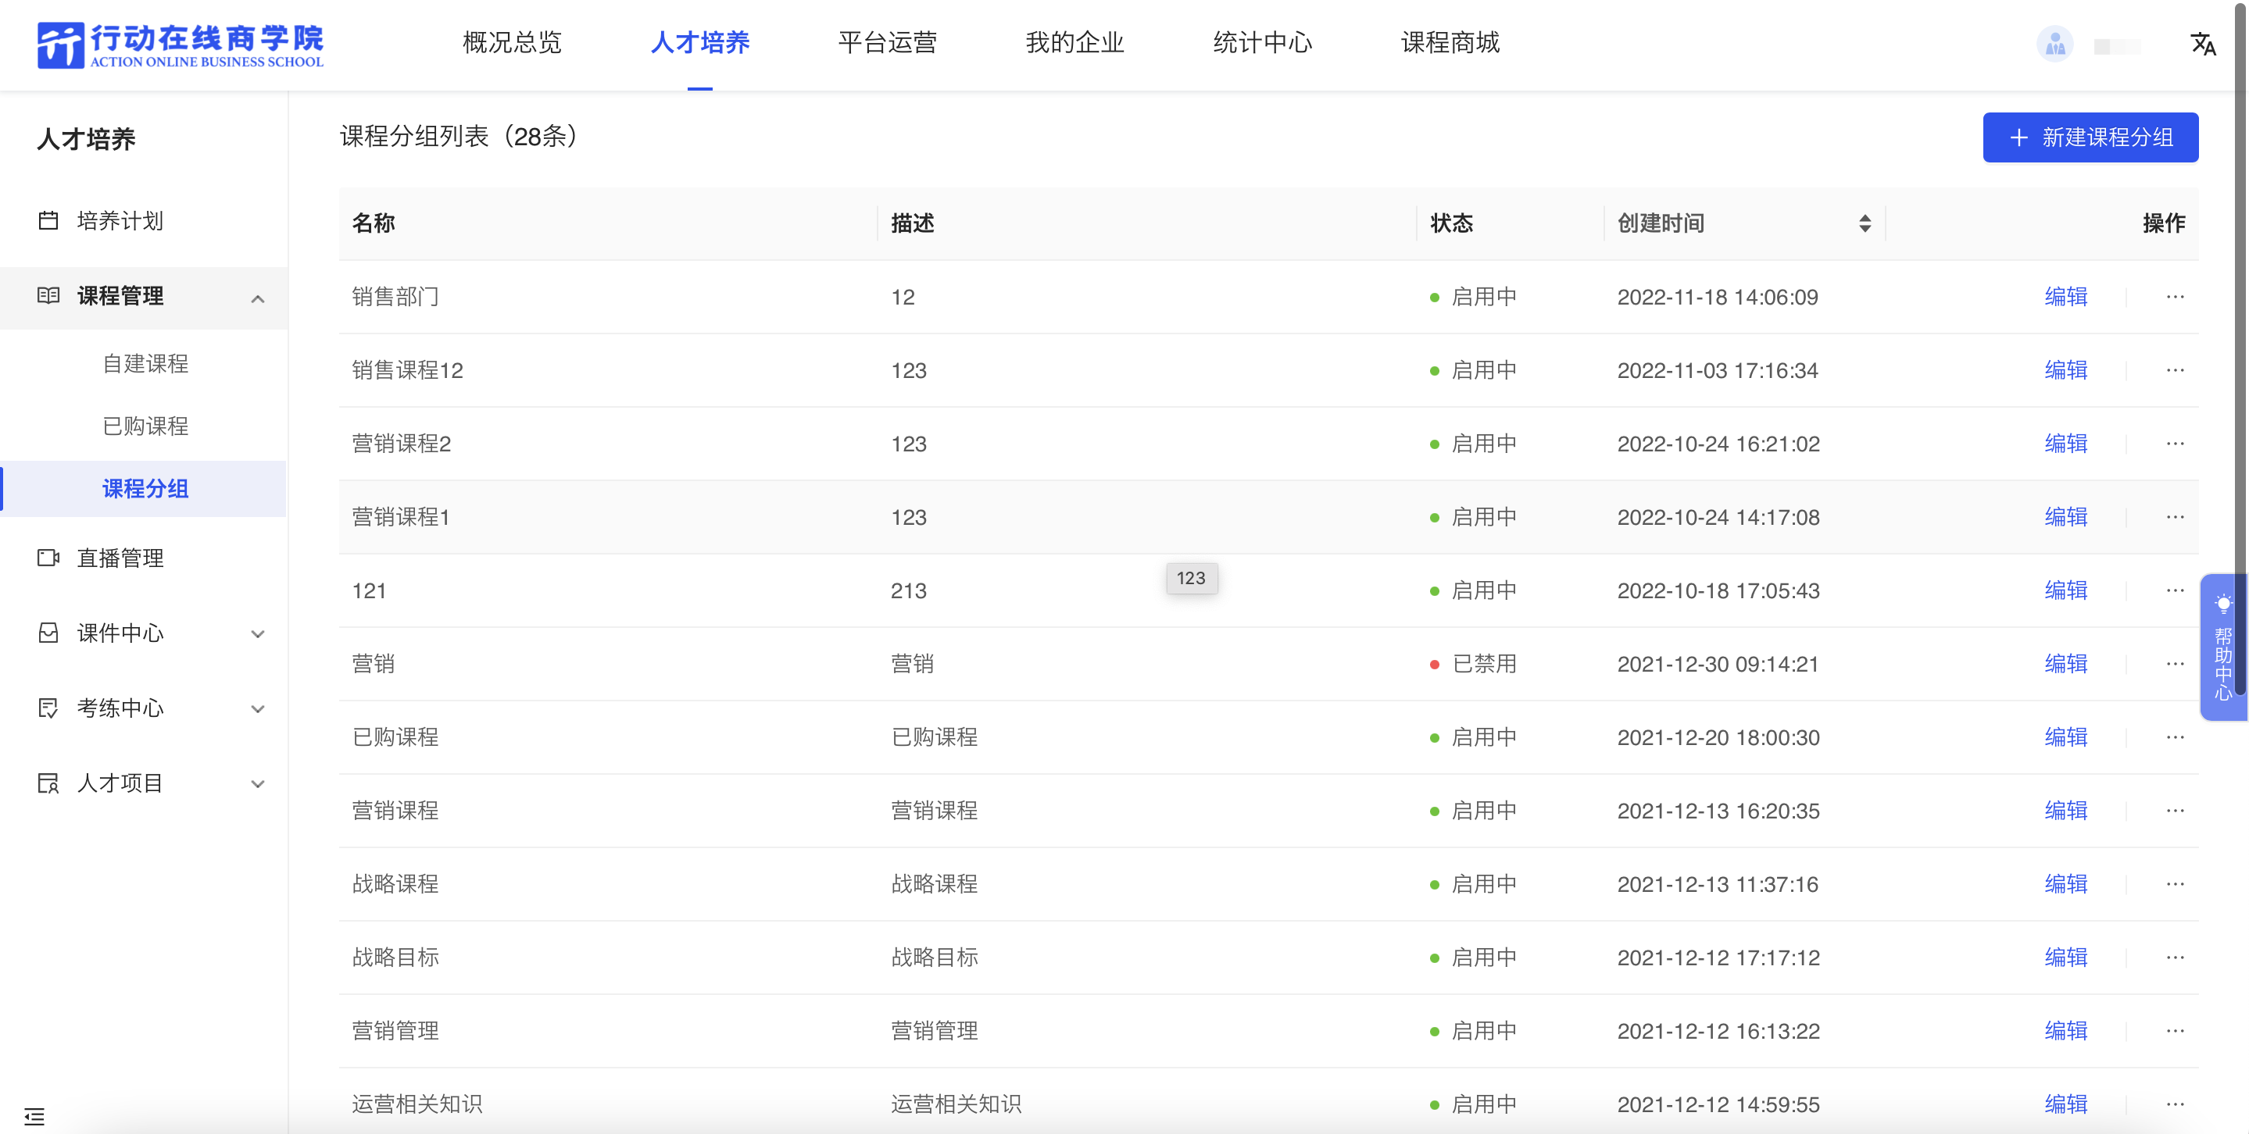Click the 营销管理 name cell
The height and width of the screenshot is (1134, 2249).
[395, 1030]
